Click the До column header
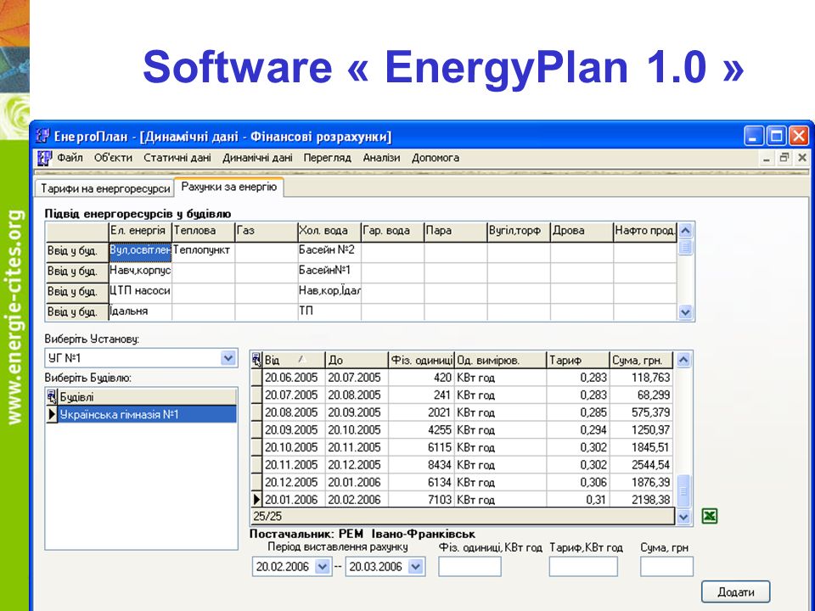Image resolution: width=815 pixels, height=611 pixels. click(357, 360)
